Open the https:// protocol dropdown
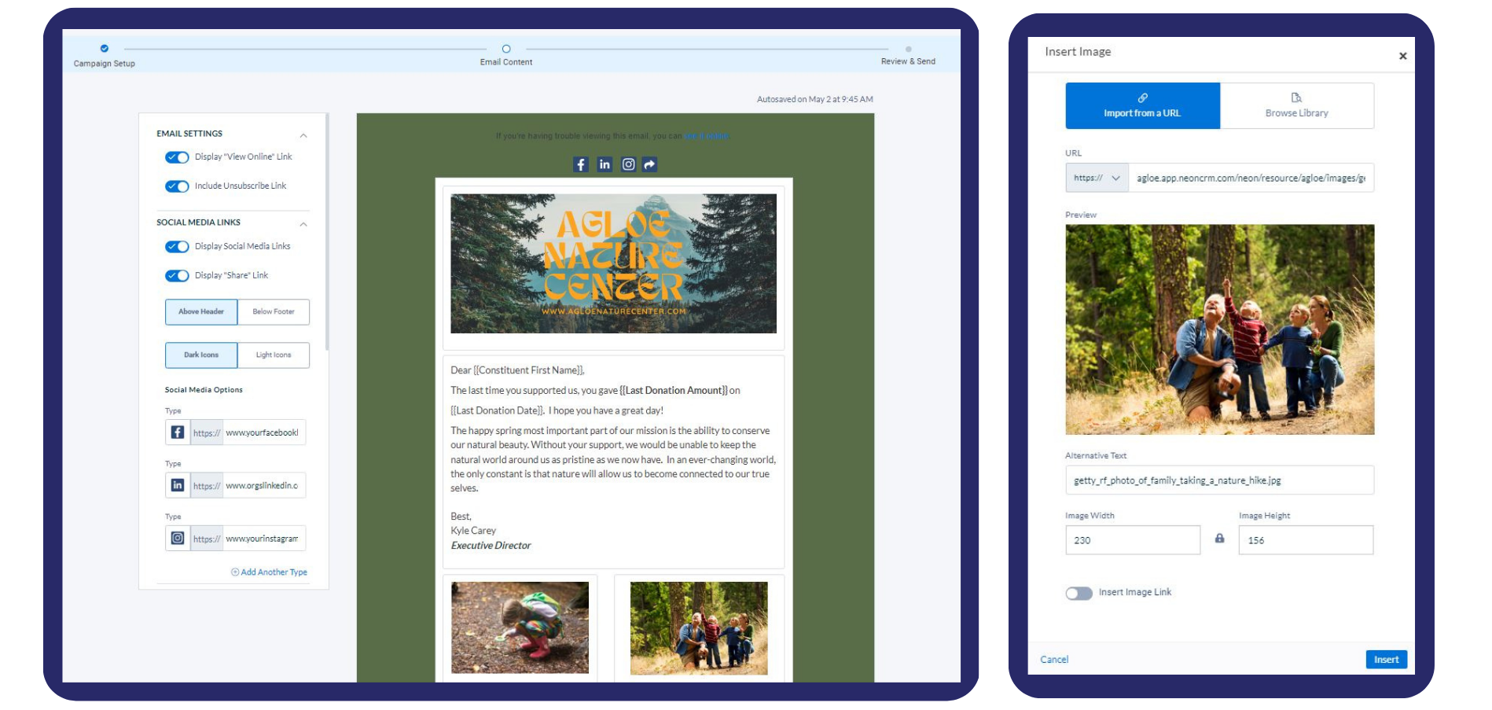This screenshot has width=1492, height=710. point(1097,178)
